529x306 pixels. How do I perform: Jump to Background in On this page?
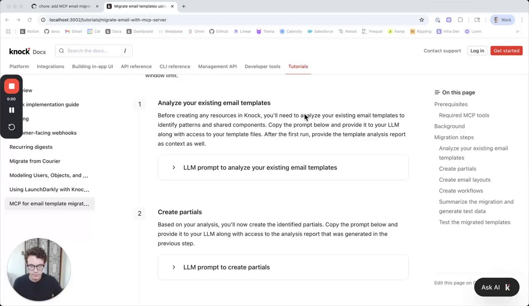pyautogui.click(x=449, y=126)
